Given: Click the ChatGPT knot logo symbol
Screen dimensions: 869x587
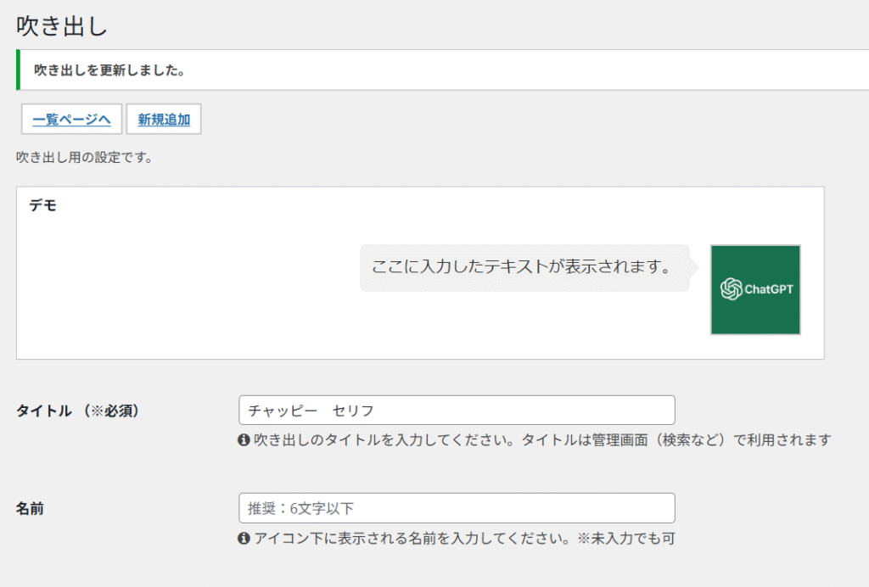Looking at the screenshot, I should tap(730, 289).
